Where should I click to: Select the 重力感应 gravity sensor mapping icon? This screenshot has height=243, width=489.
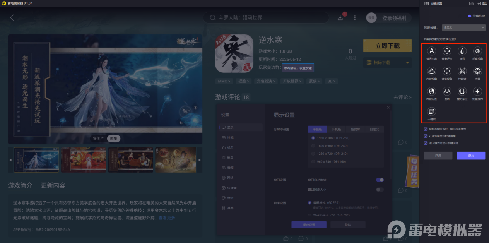click(x=462, y=91)
